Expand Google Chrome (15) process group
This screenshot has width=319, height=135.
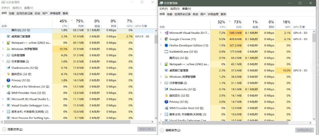pyautogui.click(x=161, y=39)
